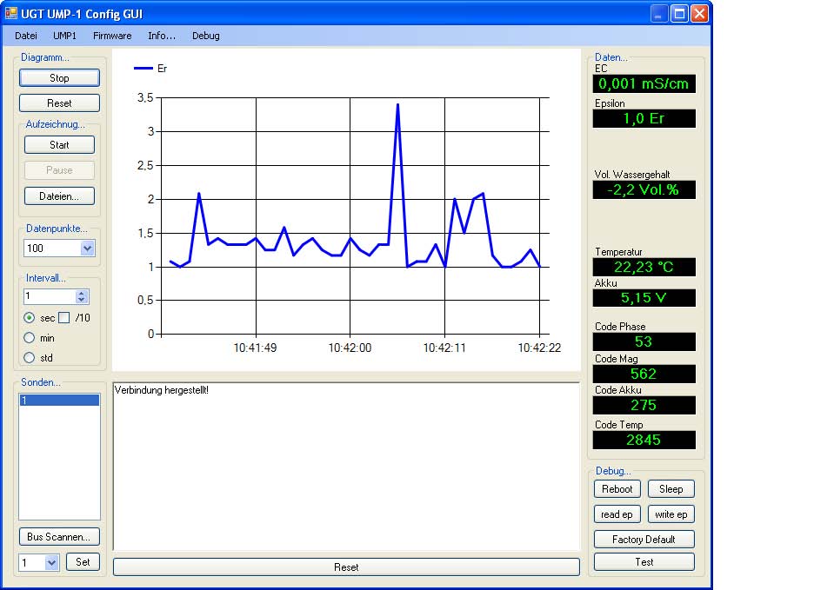
Task: Click the UGT app icon in title bar
Action: [x=10, y=13]
